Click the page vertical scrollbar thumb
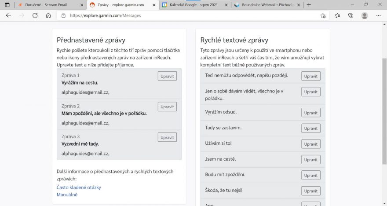The height and width of the screenshot is (206, 387). (384, 111)
